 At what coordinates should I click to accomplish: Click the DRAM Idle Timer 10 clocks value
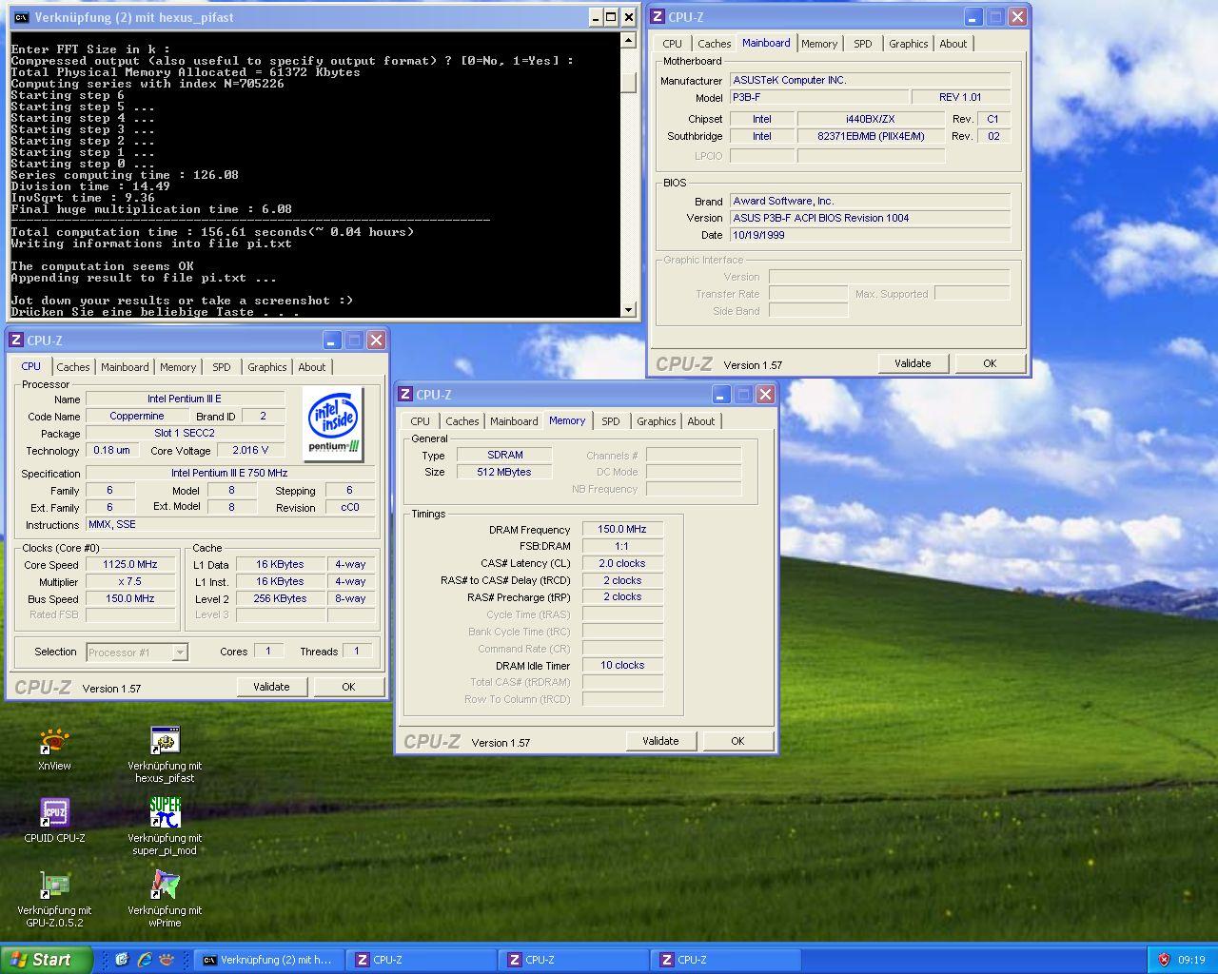point(622,665)
